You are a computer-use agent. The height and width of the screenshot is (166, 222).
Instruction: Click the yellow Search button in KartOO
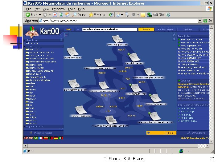146,29
